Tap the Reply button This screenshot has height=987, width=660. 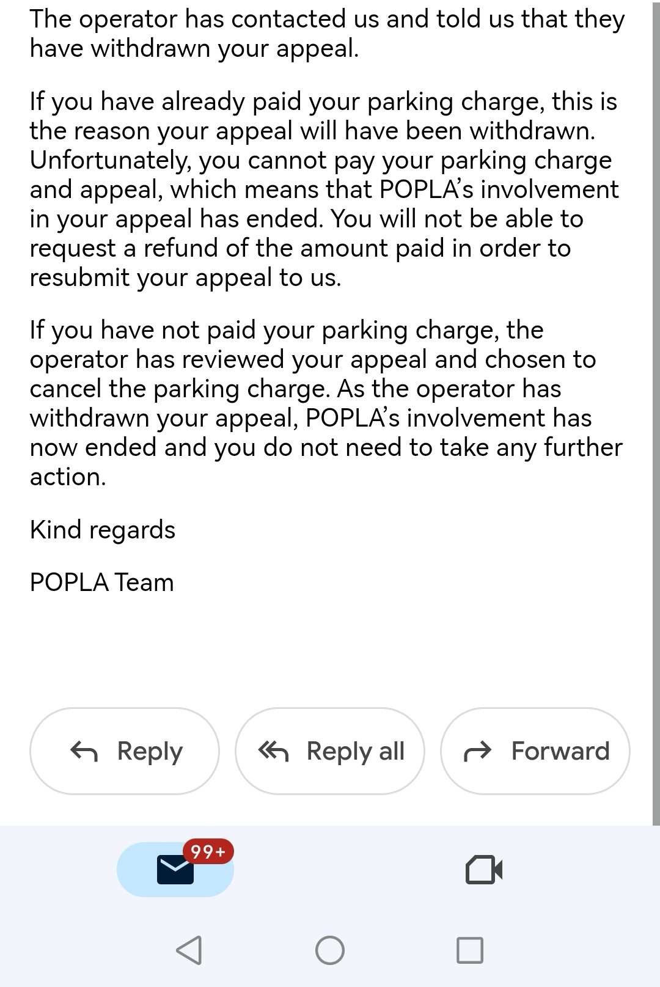pos(125,751)
